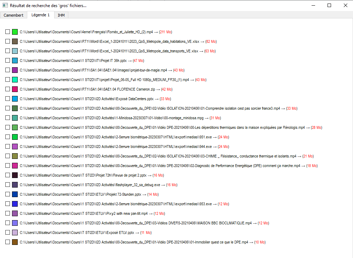Pick the swatch for Projekt 72-Stunden.pptx
Screen dimensions: 353x258
(15, 194)
